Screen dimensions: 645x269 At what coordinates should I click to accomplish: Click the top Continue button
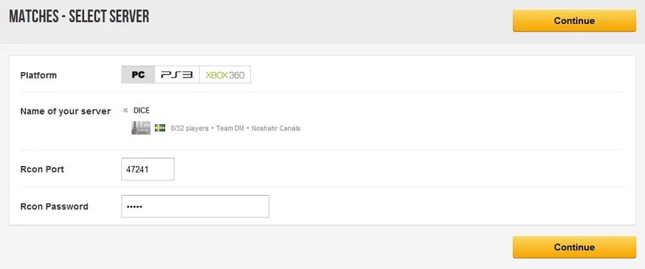coord(574,21)
